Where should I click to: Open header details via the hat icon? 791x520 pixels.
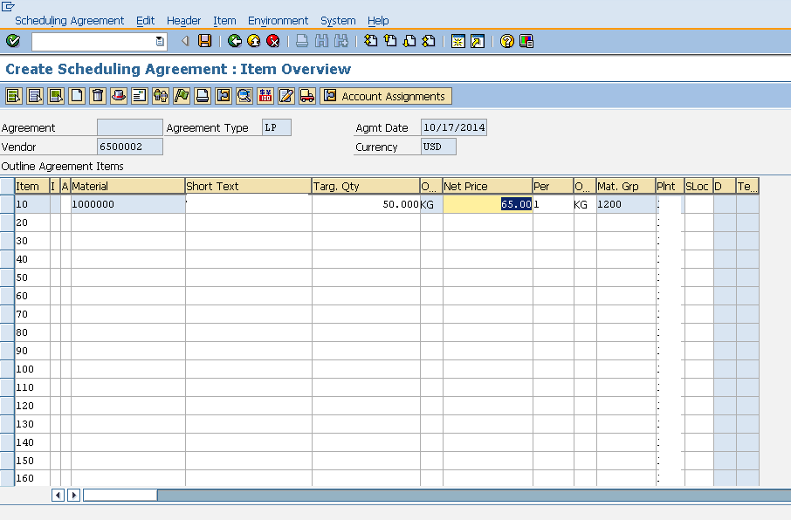pyautogui.click(x=119, y=96)
